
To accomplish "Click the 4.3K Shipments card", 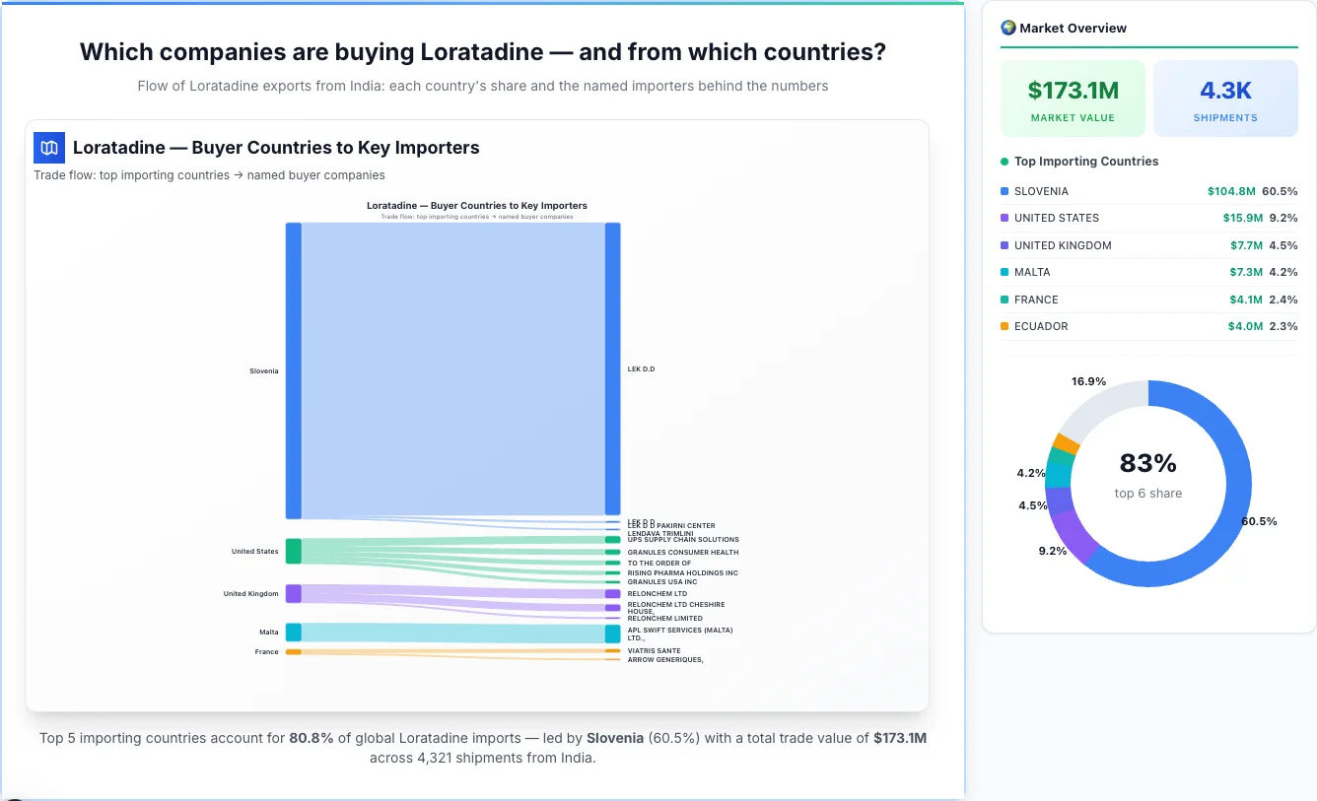I will 1225,98.
